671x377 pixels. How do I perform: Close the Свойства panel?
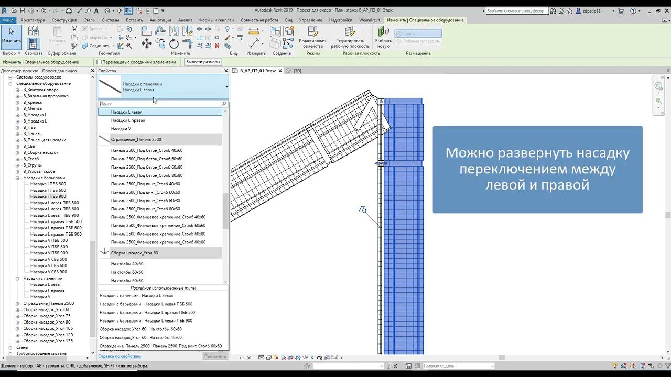[226, 71]
